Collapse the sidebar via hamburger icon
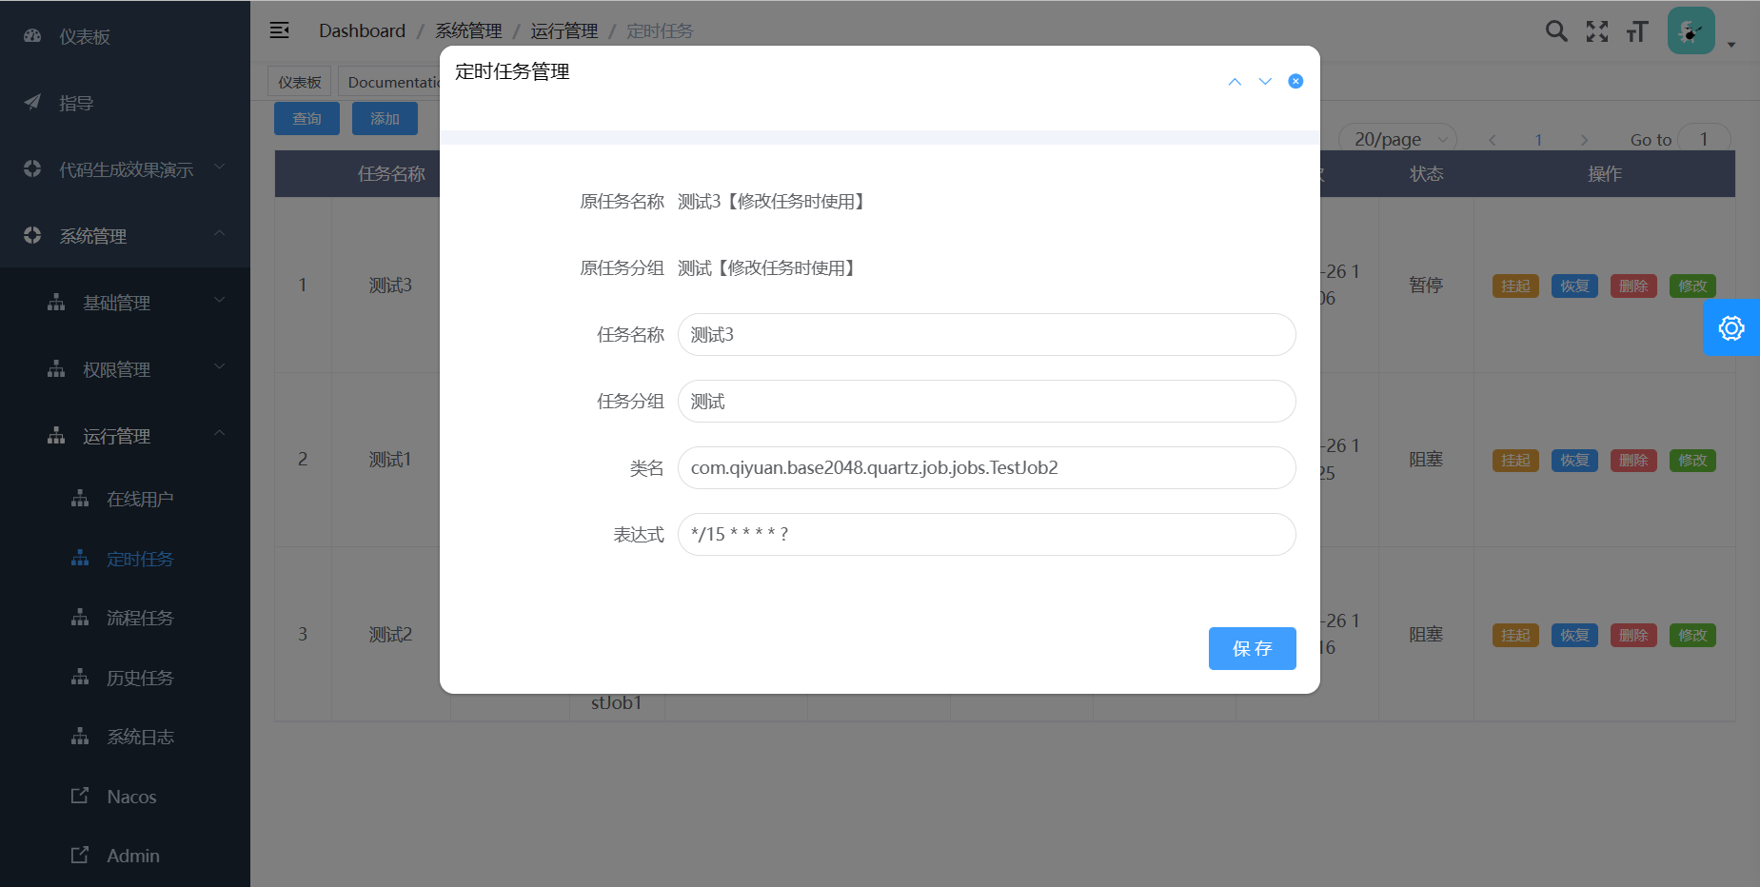This screenshot has height=887, width=1760. 279,30
